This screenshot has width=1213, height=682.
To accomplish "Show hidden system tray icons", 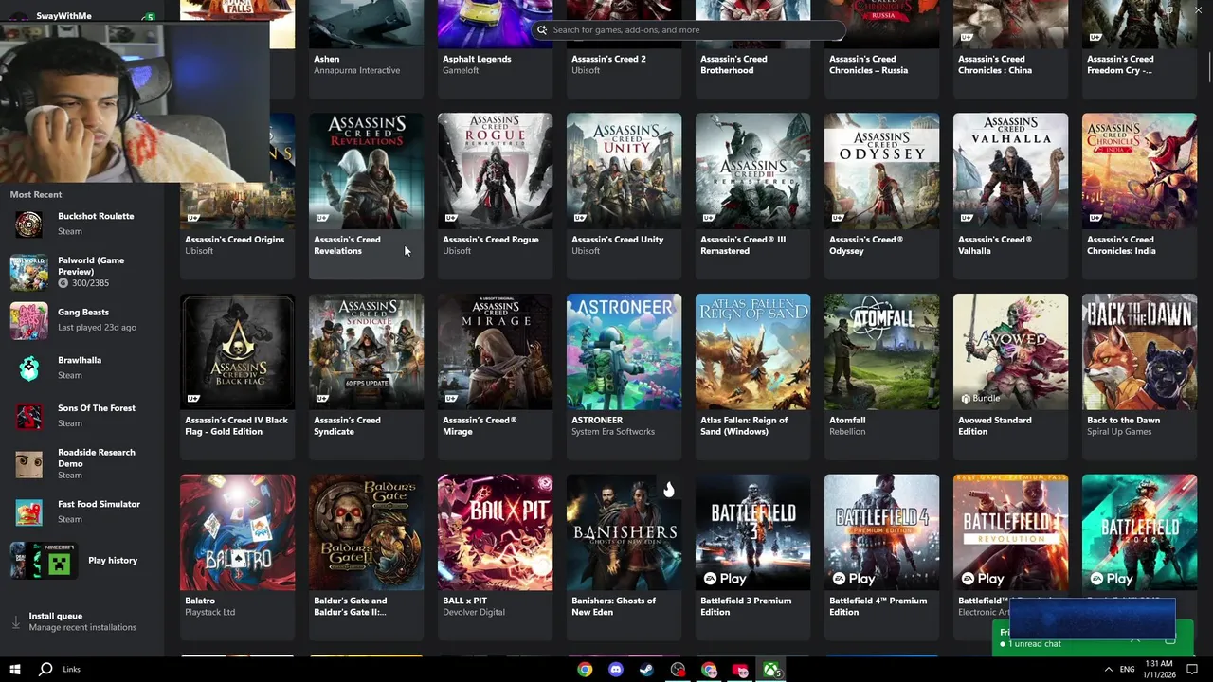I will pos(1108,670).
